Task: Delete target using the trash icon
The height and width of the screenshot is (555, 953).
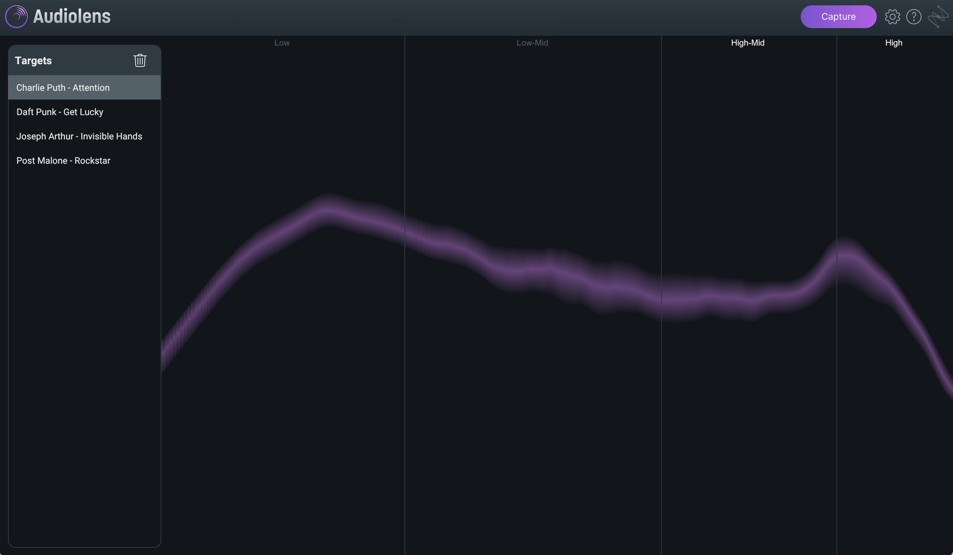Action: tap(140, 60)
